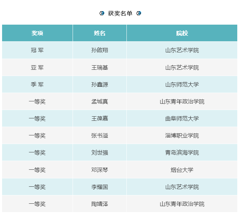
Task: Click the hexagon icon left of 获奖名单
Action: click(x=102, y=13)
